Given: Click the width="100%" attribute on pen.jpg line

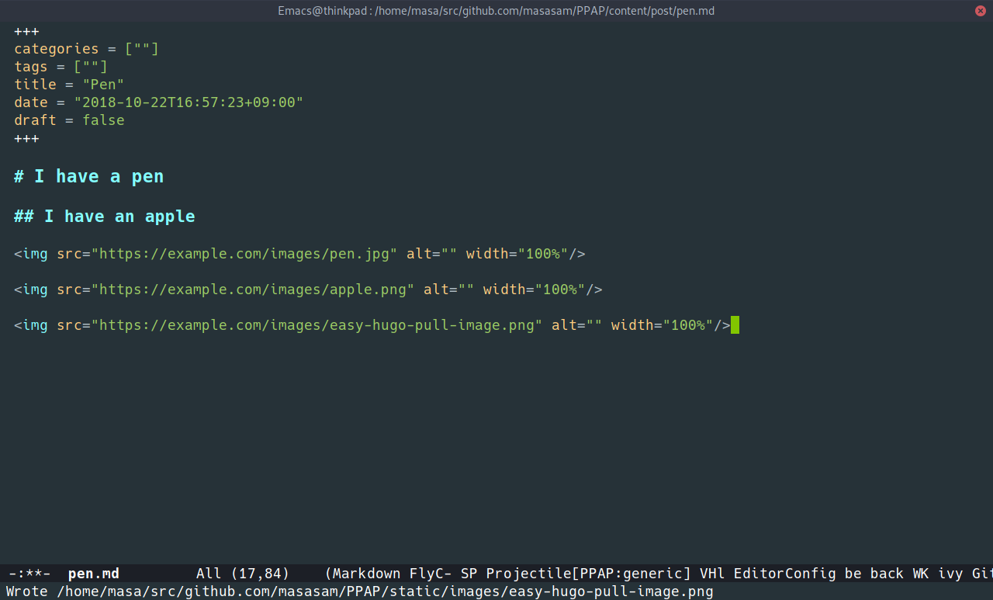Looking at the screenshot, I should click(x=517, y=254).
